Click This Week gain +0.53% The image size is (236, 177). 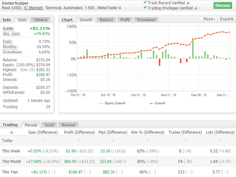click(x=34, y=151)
